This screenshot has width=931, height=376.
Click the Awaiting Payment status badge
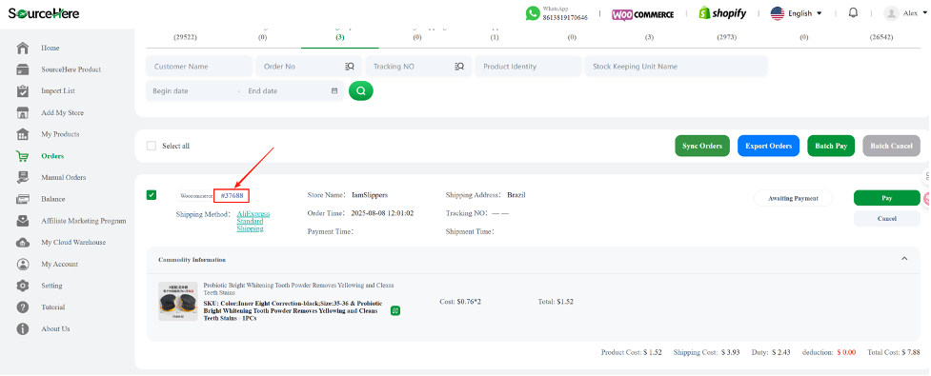coord(793,198)
